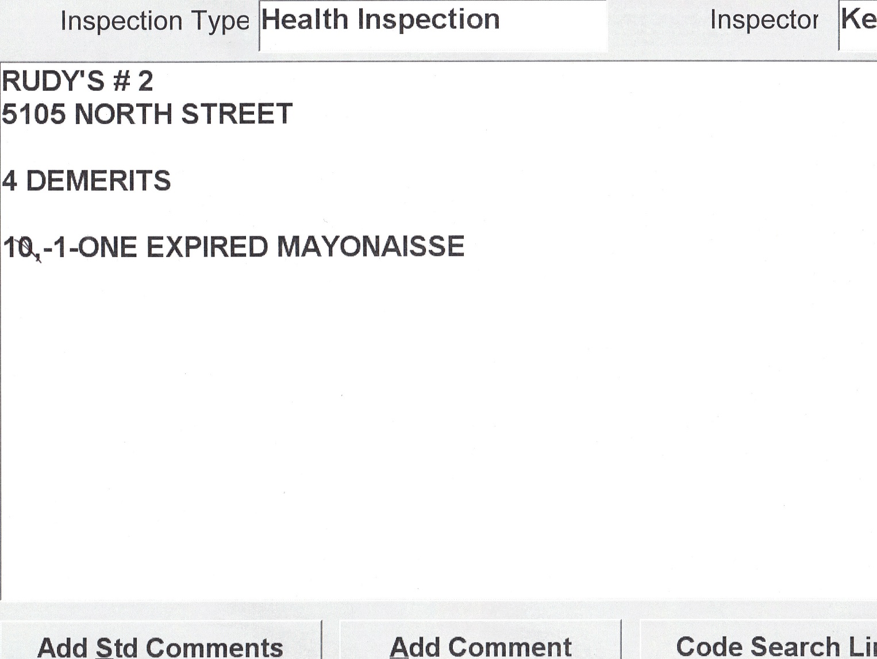
Task: Place cursor in the 4 DEMERITS line
Action: coord(86,181)
